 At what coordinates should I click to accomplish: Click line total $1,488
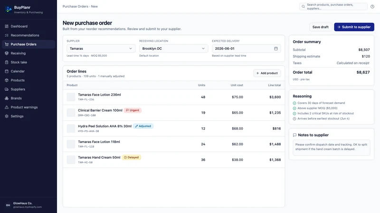tap(275, 144)
